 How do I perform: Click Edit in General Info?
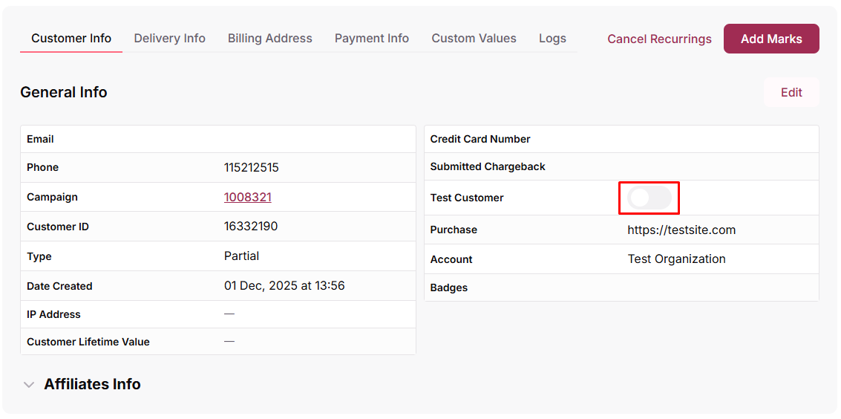[791, 92]
